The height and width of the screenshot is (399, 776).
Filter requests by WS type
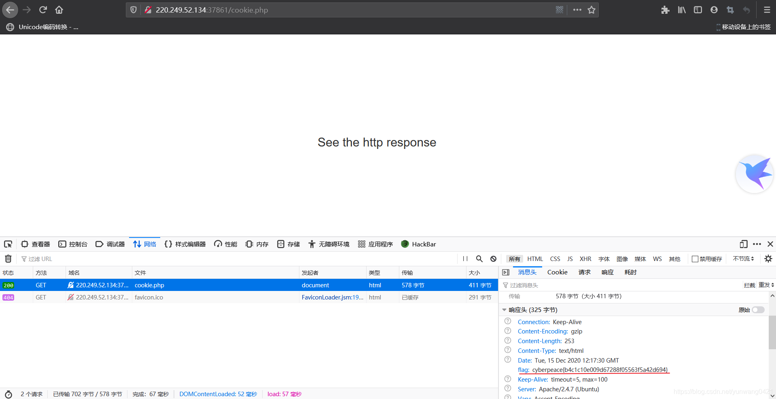pyautogui.click(x=657, y=259)
